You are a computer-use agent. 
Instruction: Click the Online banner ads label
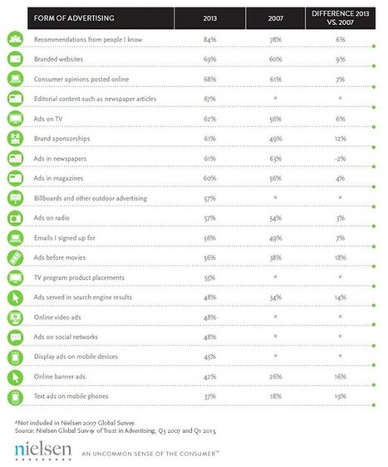[60, 376]
